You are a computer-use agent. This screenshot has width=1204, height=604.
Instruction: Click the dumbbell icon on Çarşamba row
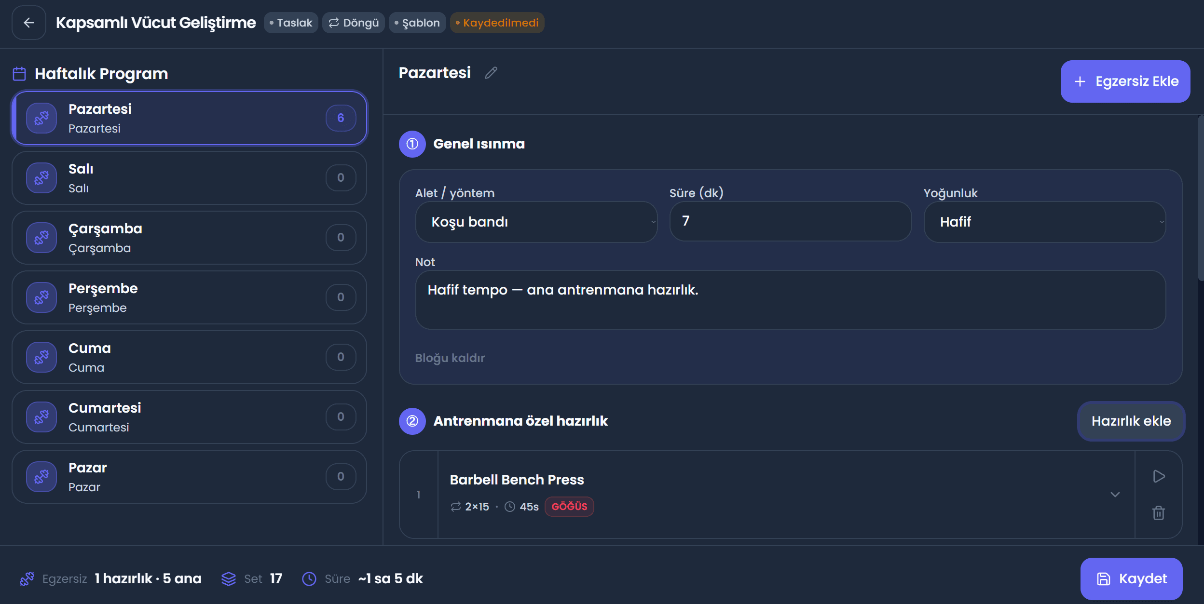[41, 238]
